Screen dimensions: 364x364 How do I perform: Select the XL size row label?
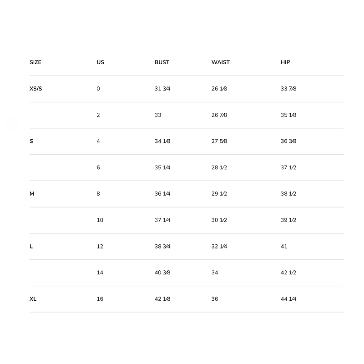[x=33, y=299]
